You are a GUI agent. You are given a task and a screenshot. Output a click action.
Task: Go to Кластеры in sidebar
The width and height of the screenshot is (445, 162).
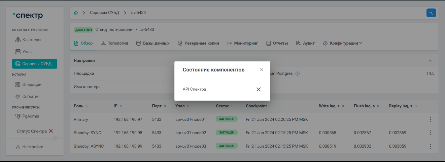32,40
